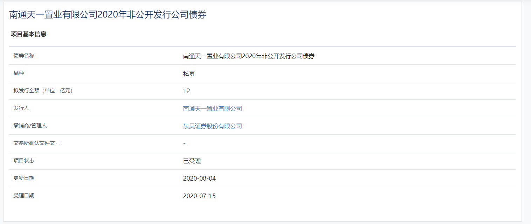Click the issuance amount value 12
This screenshot has height=224, width=531.
coord(186,91)
